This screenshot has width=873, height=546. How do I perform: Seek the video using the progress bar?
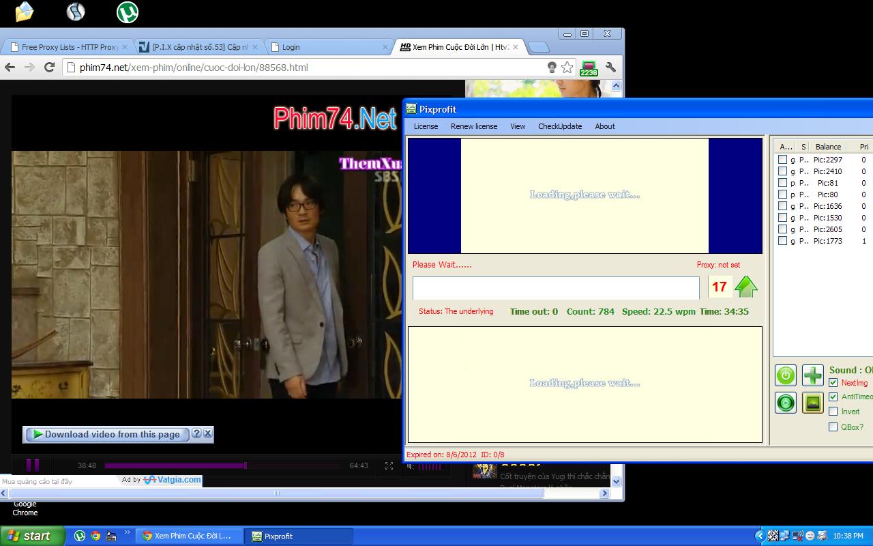click(x=222, y=465)
